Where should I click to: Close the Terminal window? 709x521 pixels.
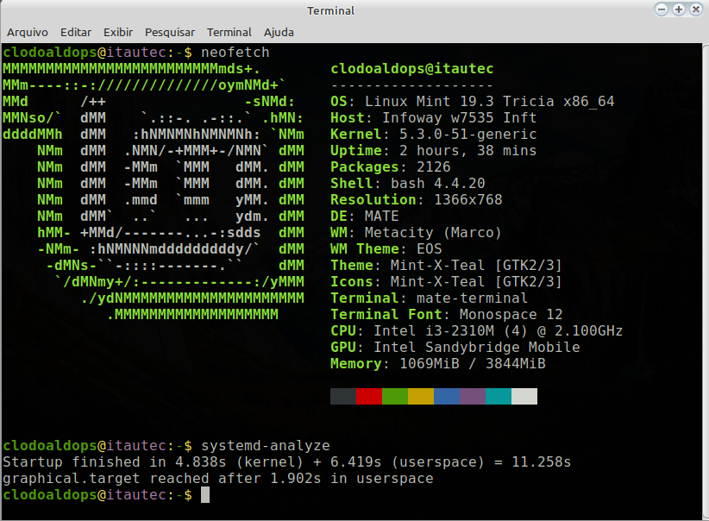pos(696,9)
